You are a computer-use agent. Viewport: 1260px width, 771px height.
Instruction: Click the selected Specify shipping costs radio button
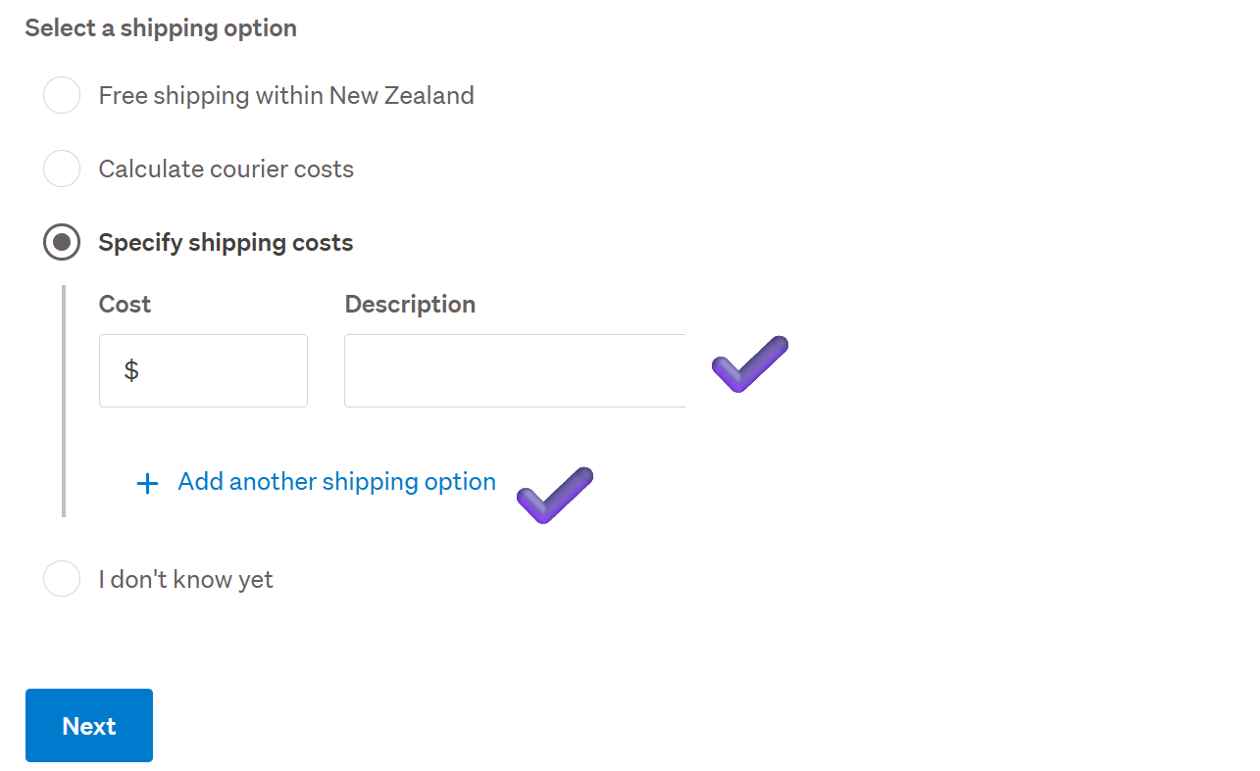click(62, 243)
